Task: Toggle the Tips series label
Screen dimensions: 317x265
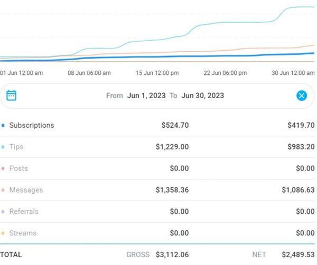Action: pyautogui.click(x=16, y=147)
